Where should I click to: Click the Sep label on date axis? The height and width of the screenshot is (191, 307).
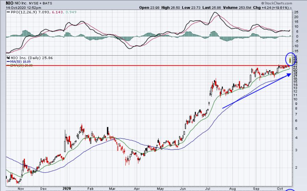click(256, 189)
